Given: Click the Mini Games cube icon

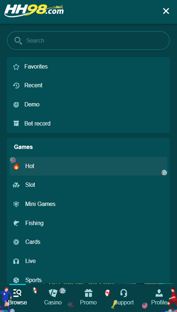Looking at the screenshot, I should coord(16,204).
